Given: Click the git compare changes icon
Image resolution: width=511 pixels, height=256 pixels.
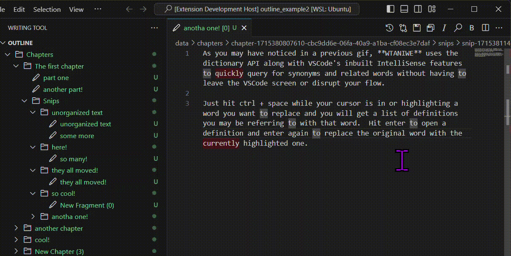Looking at the screenshot, I should [x=403, y=28].
